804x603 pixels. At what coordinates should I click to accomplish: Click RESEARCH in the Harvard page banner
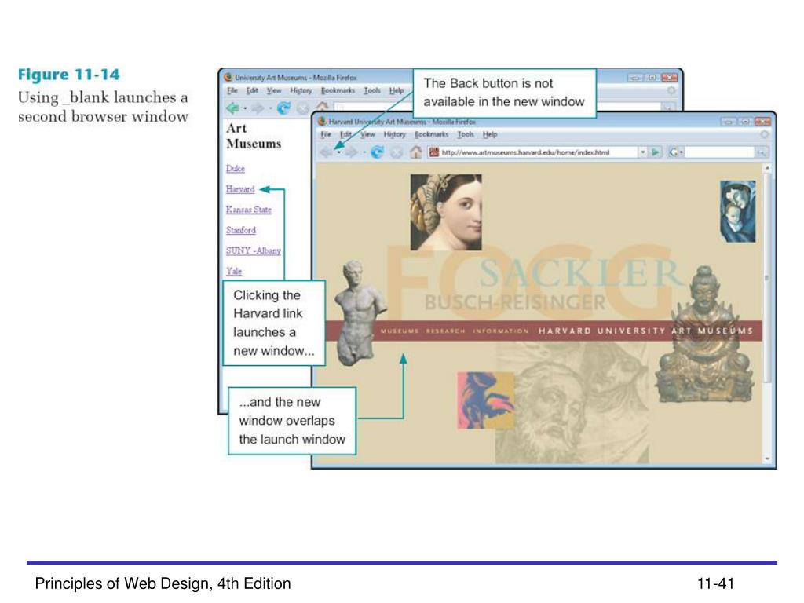[x=446, y=331]
